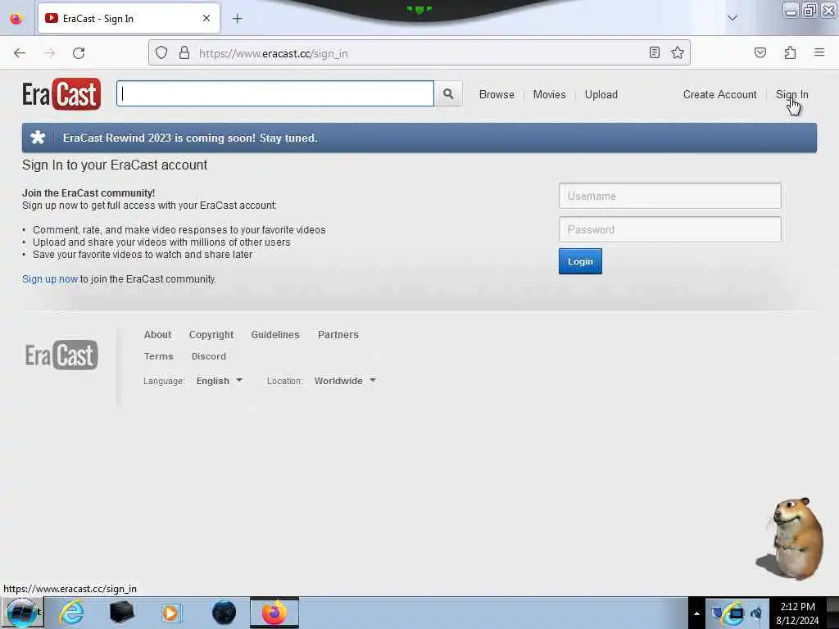Click the Firefox View icon left of tabs
This screenshot has height=629, width=839.
point(16,19)
